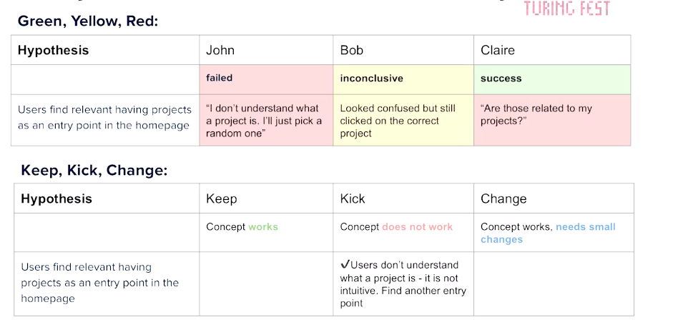Click the blue 'needs small changes' text
The height and width of the screenshot is (322, 678).
(548, 233)
